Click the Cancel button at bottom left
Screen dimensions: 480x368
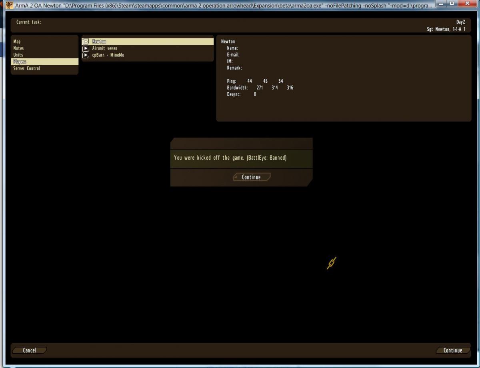(x=29, y=350)
